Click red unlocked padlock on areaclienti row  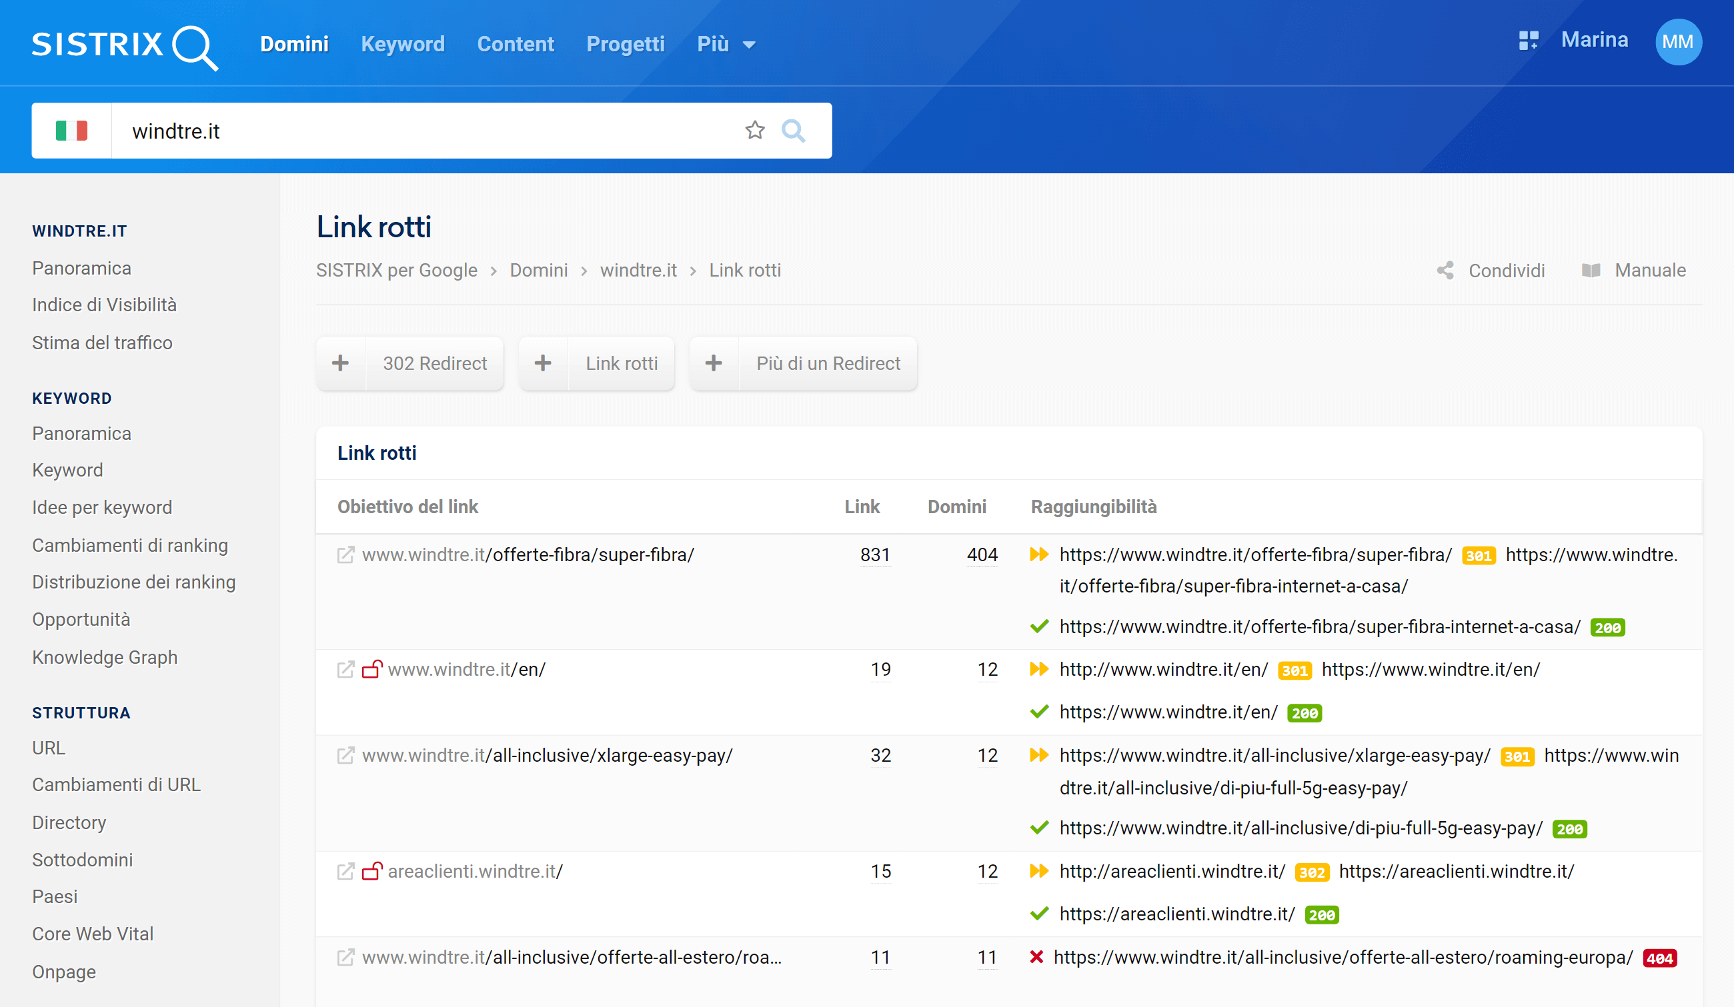pyautogui.click(x=372, y=871)
